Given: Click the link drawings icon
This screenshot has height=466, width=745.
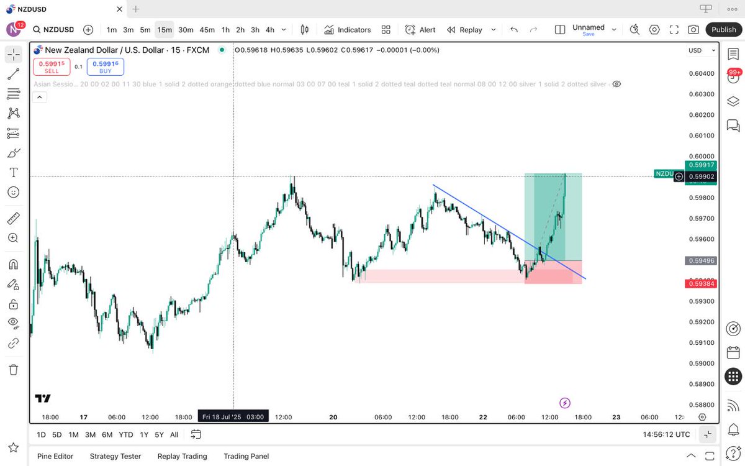Looking at the screenshot, I should pyautogui.click(x=13, y=343).
